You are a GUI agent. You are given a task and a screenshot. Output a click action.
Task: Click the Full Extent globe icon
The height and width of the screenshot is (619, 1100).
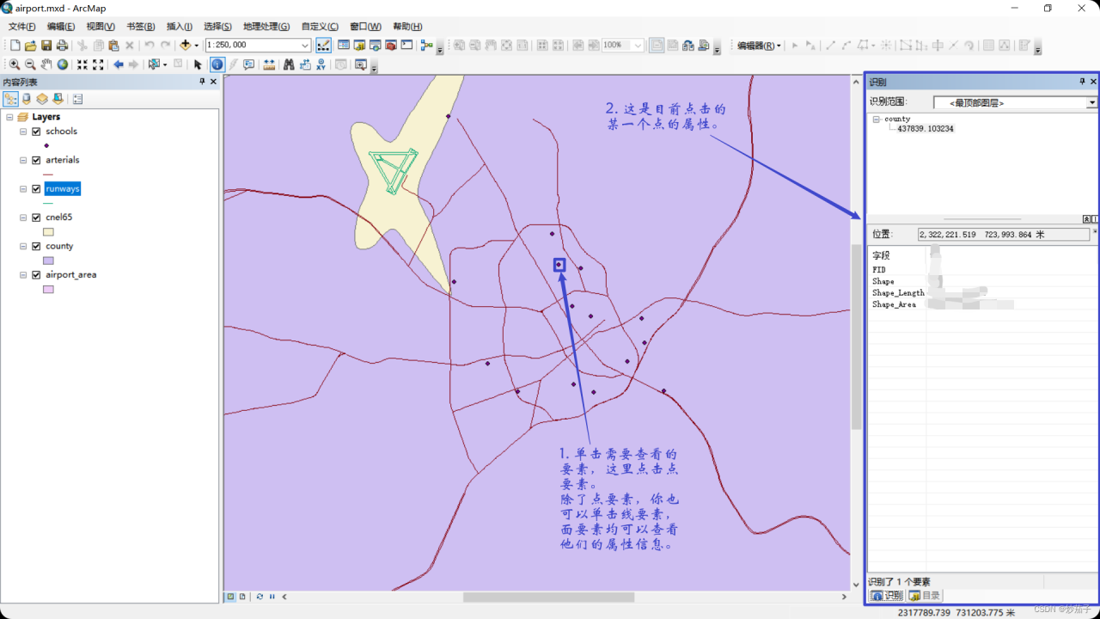pyautogui.click(x=63, y=64)
